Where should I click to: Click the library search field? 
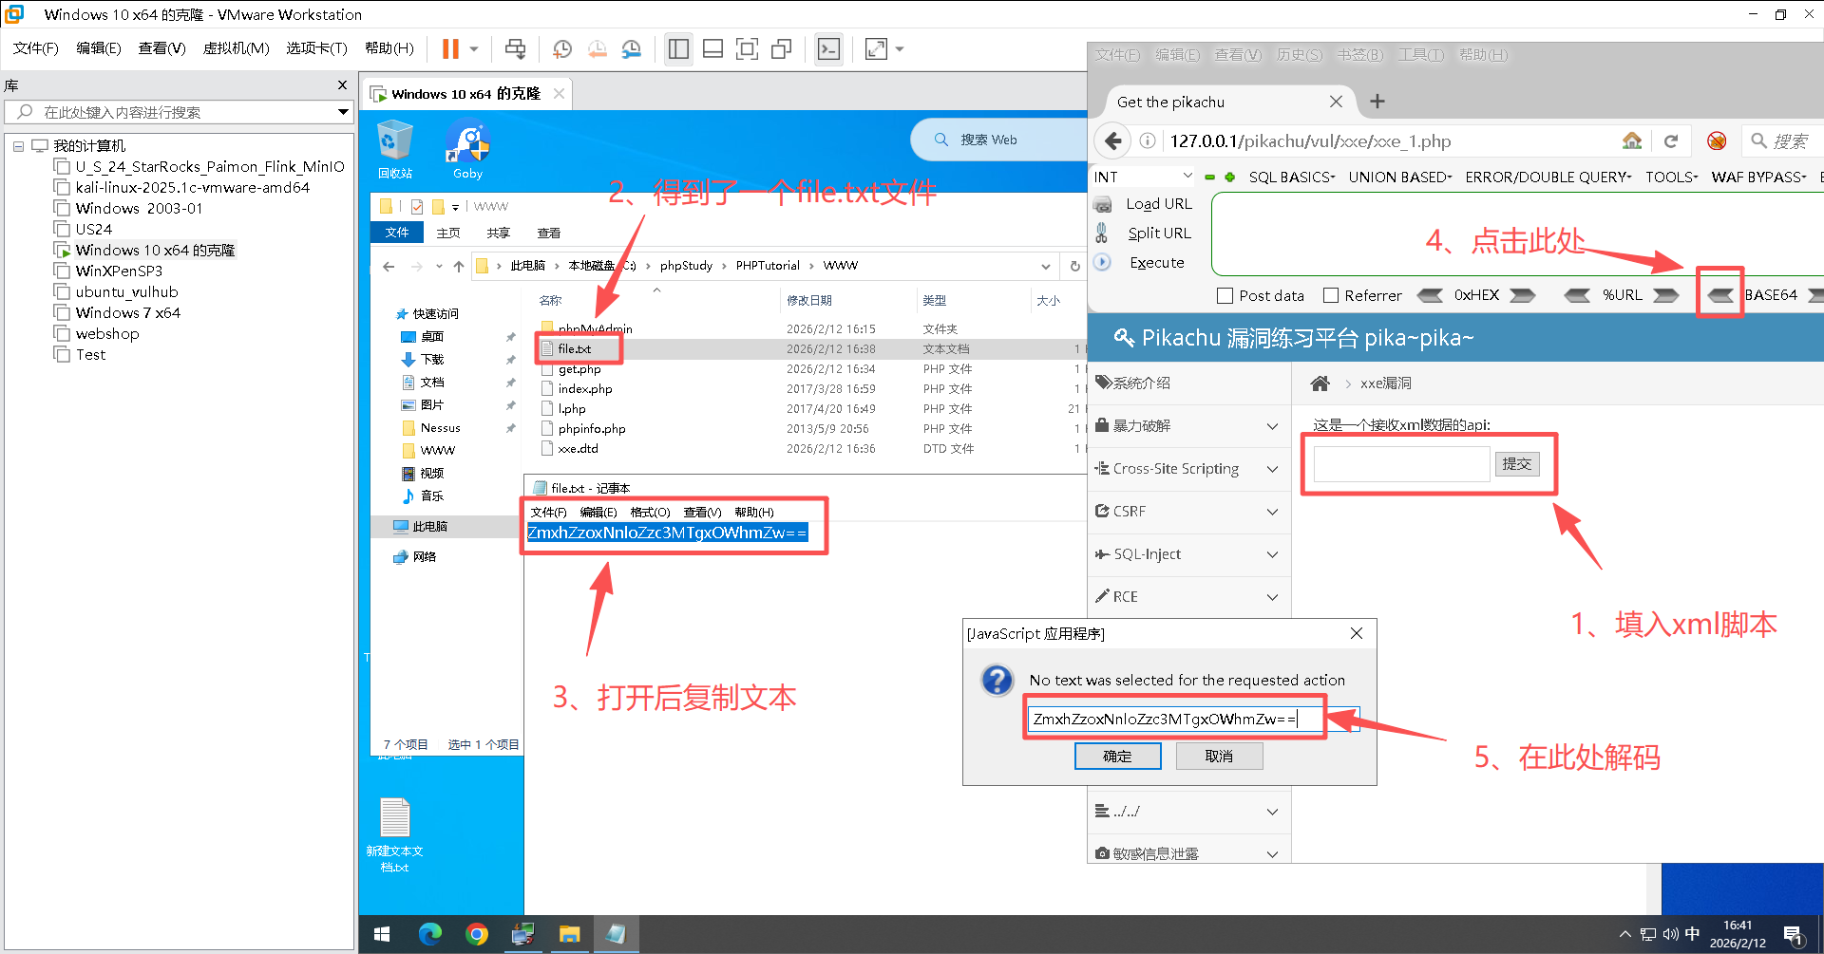(179, 112)
